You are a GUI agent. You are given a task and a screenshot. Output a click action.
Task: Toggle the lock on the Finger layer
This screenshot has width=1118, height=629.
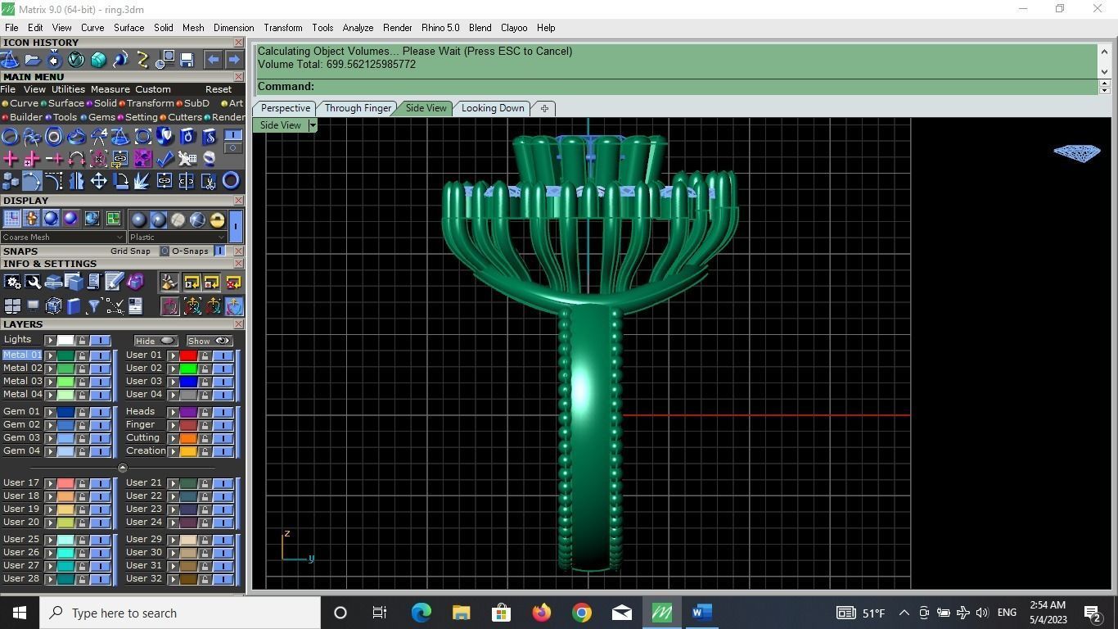coord(205,425)
